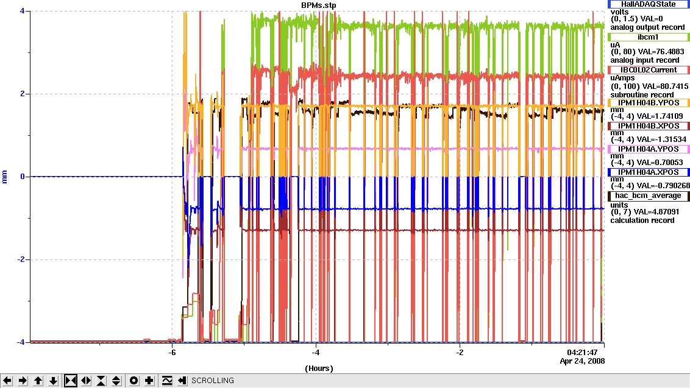This screenshot has width=690, height=388.
Task: Select the IBC0L02Current curve legend button
Action: point(649,70)
